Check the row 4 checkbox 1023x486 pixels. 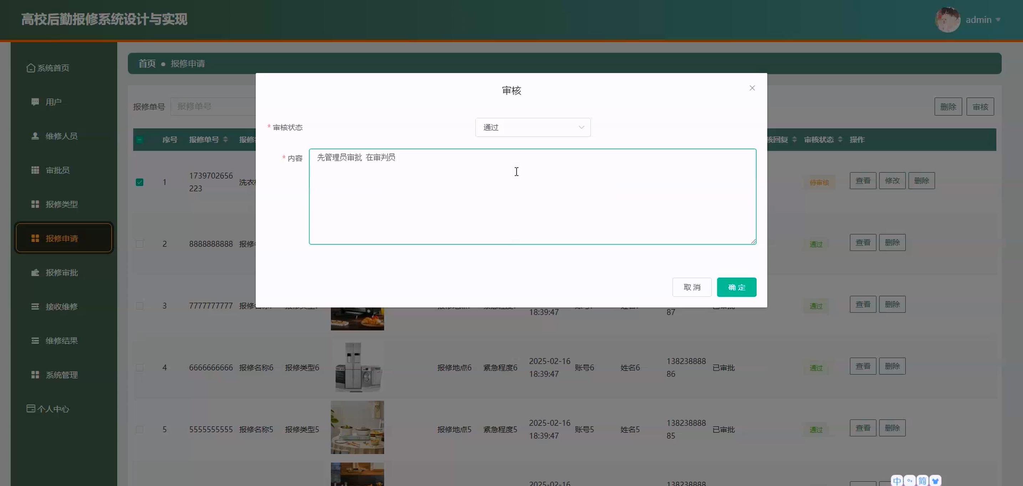(139, 368)
